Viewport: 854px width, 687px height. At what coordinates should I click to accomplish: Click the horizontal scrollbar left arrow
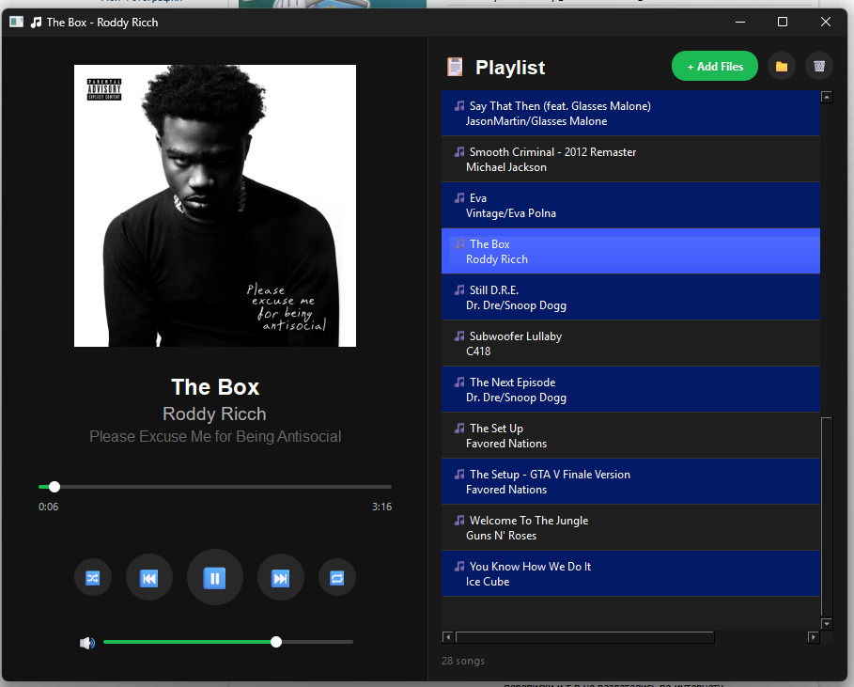(448, 637)
